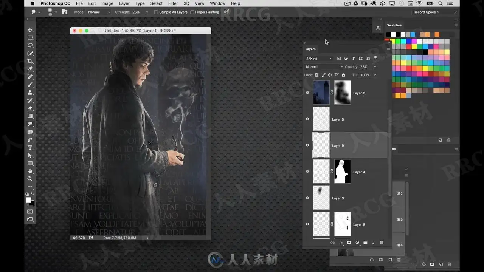The height and width of the screenshot is (272, 484).
Task: Hide Layer 9 visibility
Action: (307, 145)
